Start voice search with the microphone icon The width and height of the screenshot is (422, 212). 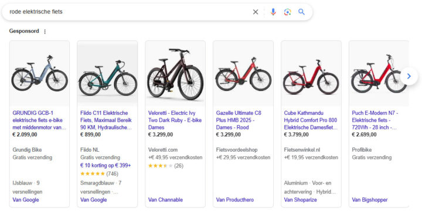coord(273,12)
